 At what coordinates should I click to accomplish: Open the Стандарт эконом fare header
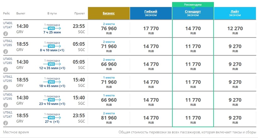tap(193, 13)
